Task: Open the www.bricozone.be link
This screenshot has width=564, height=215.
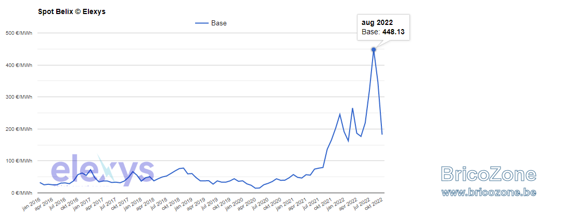Action: (x=489, y=192)
